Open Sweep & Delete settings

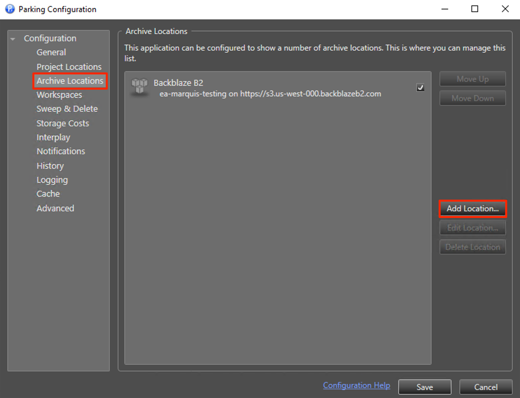coord(67,109)
